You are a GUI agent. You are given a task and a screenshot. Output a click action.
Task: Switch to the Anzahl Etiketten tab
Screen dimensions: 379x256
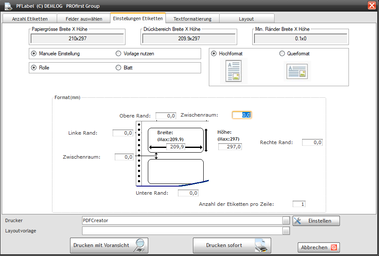click(30, 19)
